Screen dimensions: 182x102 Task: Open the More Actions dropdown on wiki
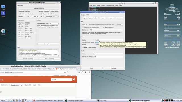pos(16,85)
